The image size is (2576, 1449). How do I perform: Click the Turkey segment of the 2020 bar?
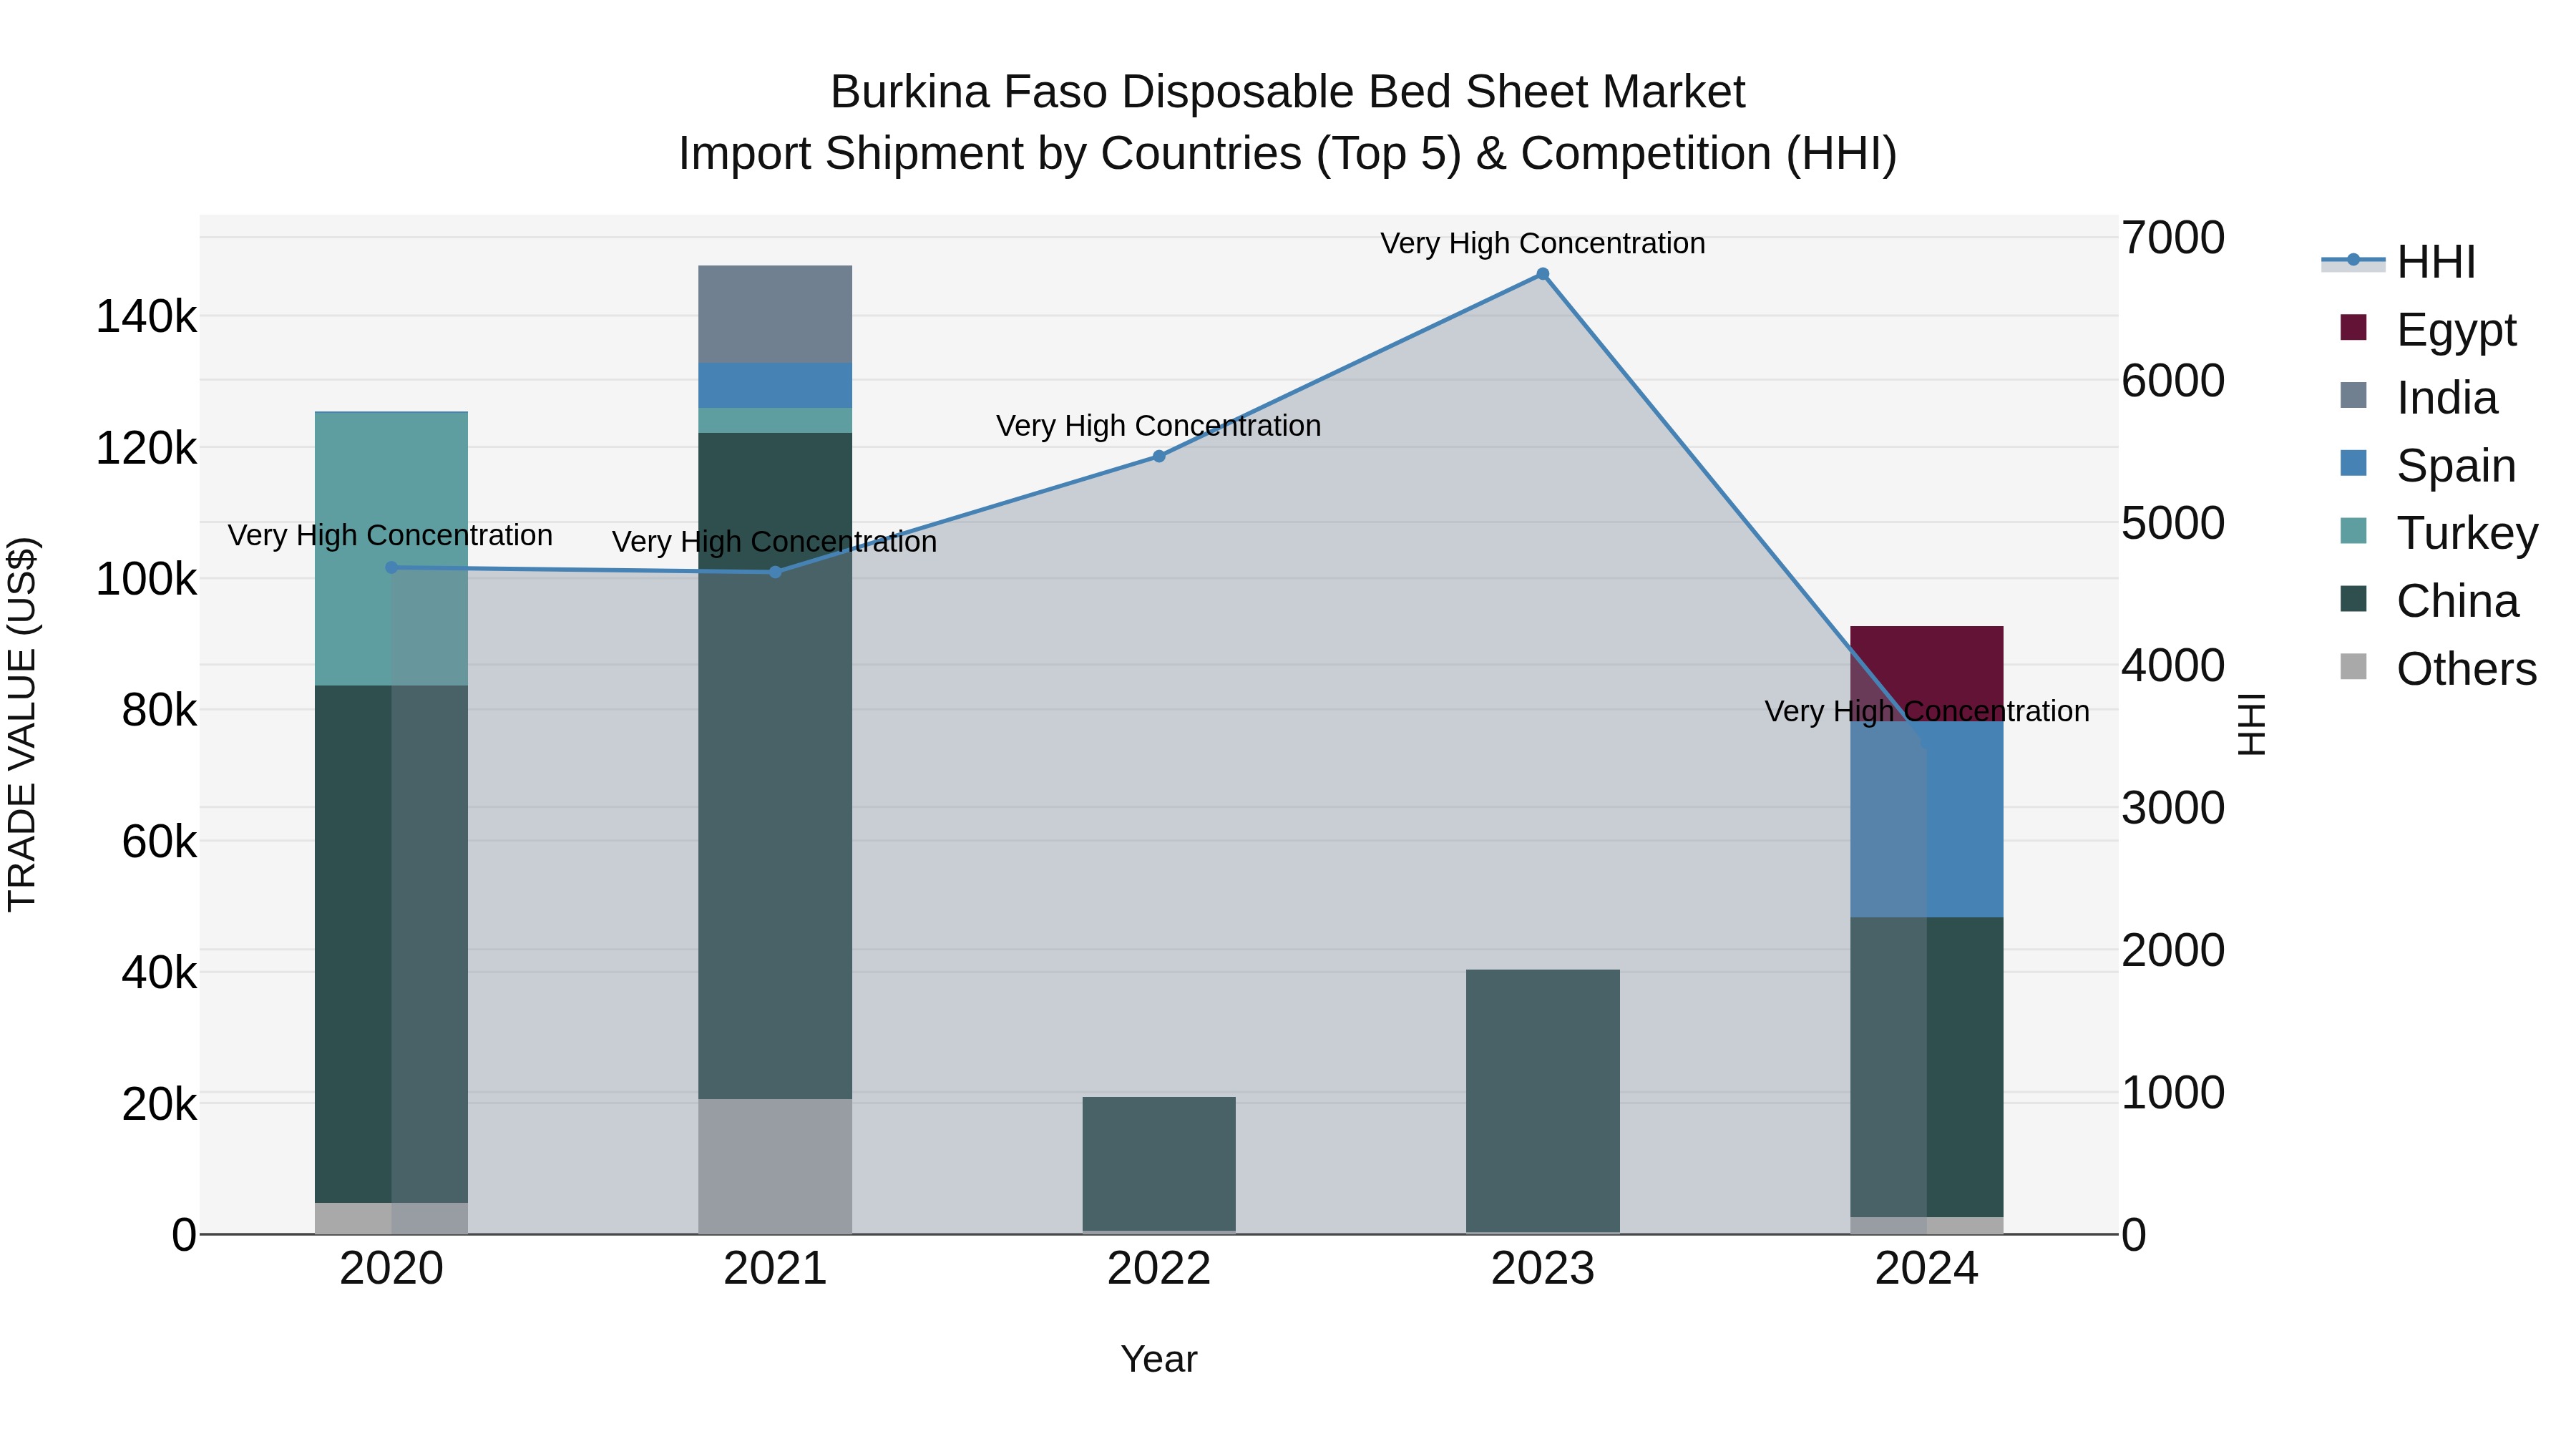click(391, 549)
